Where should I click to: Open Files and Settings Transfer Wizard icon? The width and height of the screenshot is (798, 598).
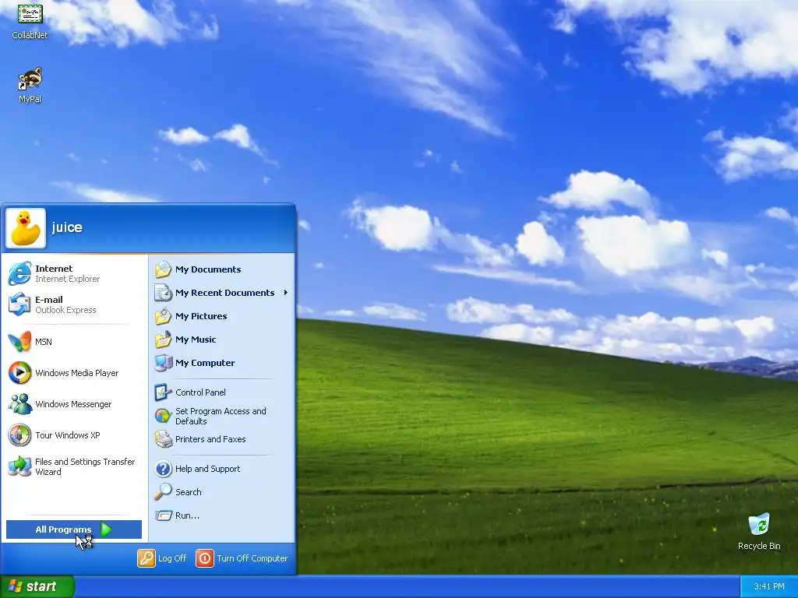19,466
